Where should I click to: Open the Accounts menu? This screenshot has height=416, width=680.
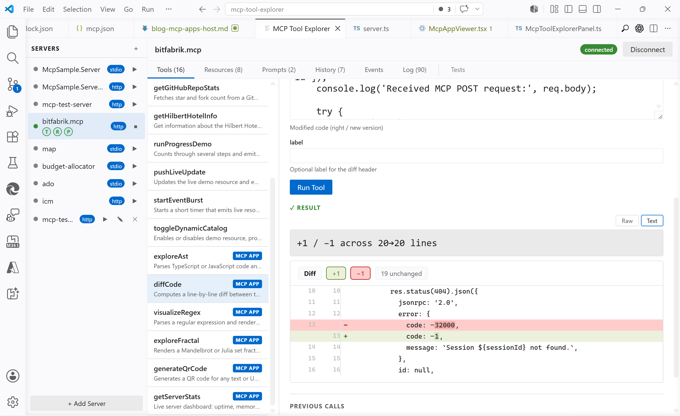tap(13, 376)
